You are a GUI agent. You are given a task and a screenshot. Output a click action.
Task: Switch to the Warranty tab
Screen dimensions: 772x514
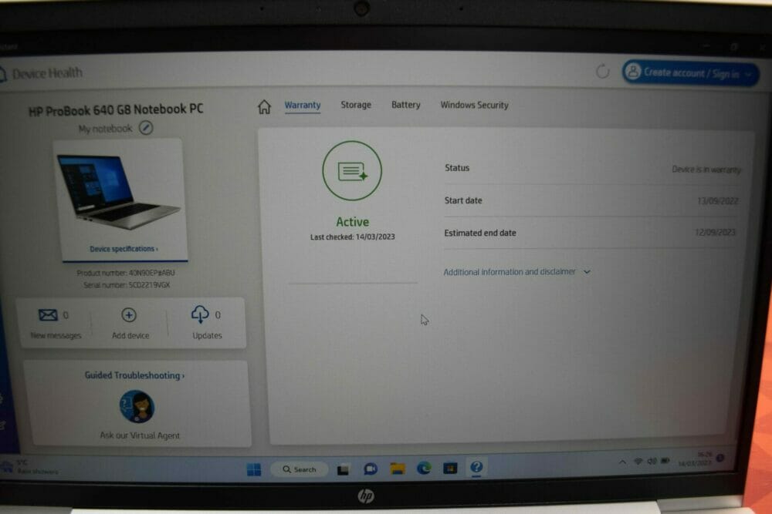(x=303, y=105)
